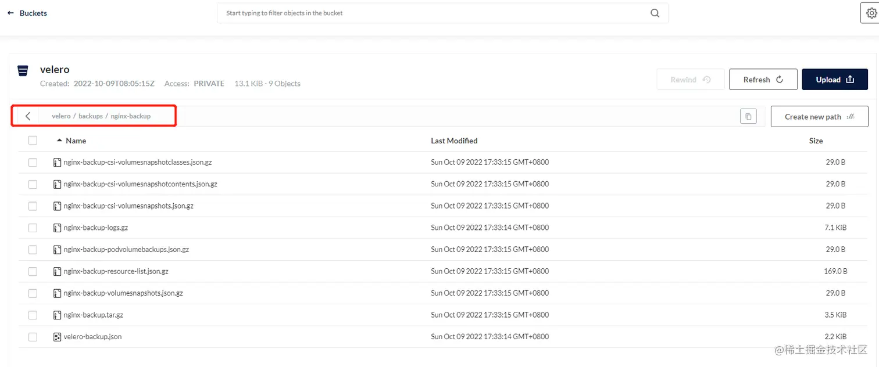Check velero-backup.json checkbox
The width and height of the screenshot is (879, 367).
click(33, 337)
